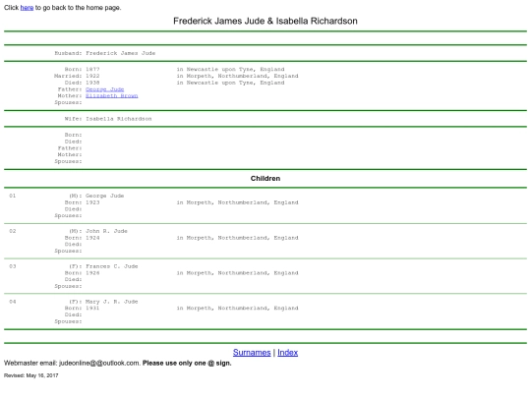Click John R. Jude's birth year 1924
The height and width of the screenshot is (398, 531).
[x=92, y=238]
